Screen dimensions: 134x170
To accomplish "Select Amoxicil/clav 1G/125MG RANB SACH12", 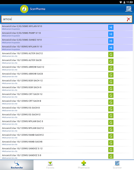I will [x=67, y=136].
